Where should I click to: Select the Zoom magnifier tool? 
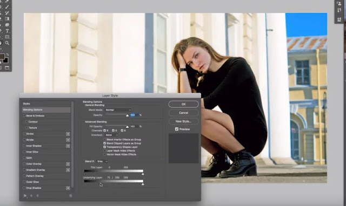[7, 43]
